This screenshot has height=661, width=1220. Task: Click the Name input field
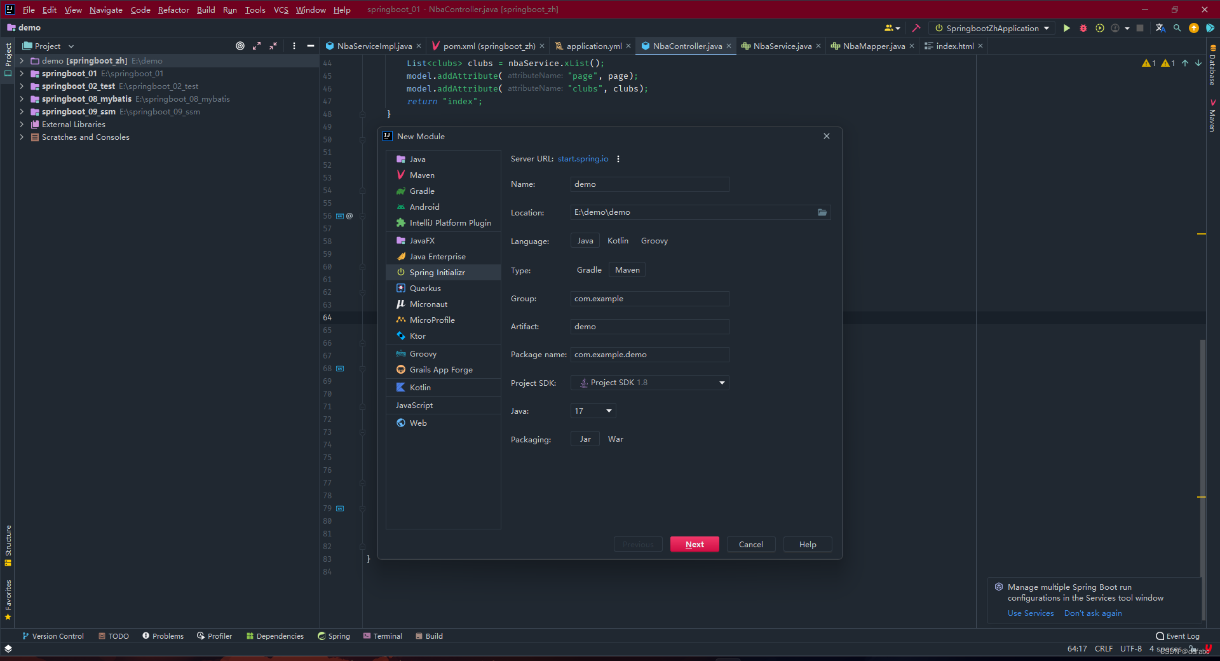pyautogui.click(x=649, y=184)
